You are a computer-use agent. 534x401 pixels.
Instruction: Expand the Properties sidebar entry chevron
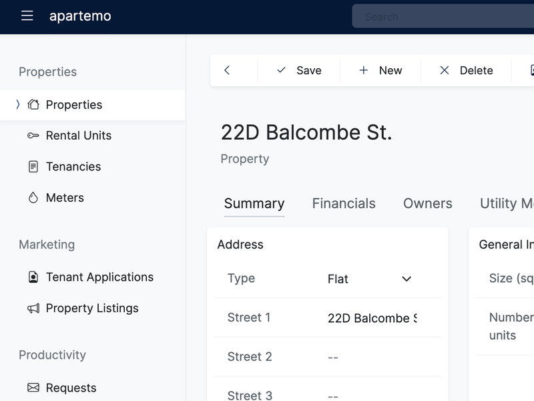17,104
